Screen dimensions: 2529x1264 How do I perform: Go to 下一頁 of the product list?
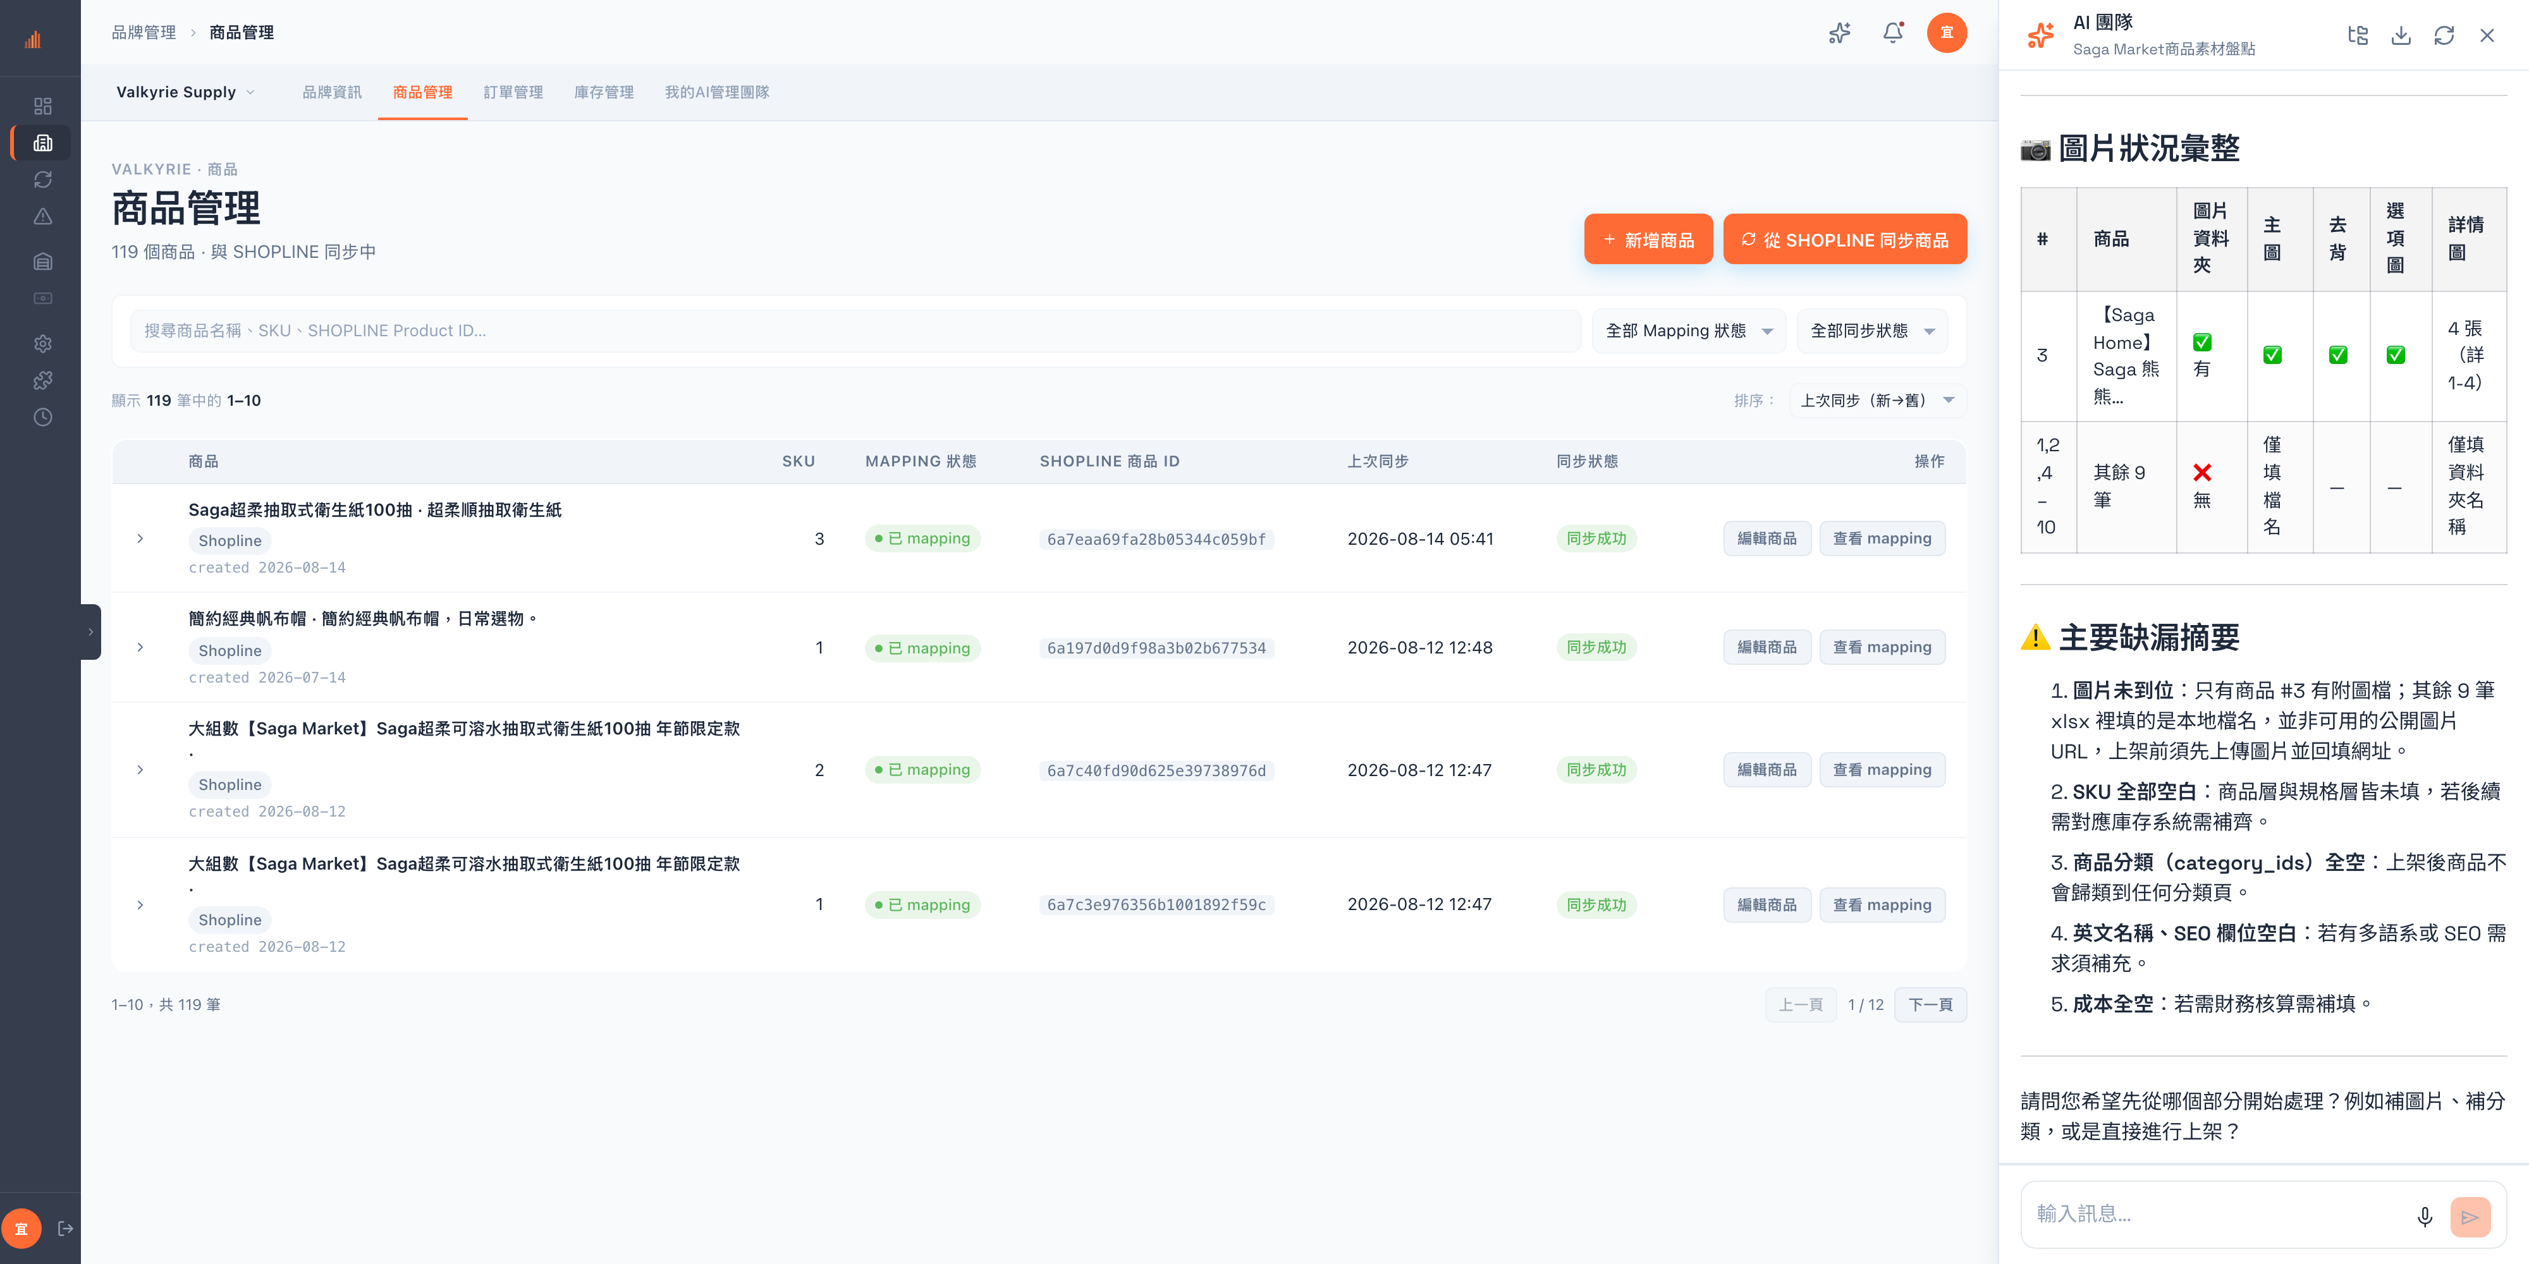coord(1930,1005)
